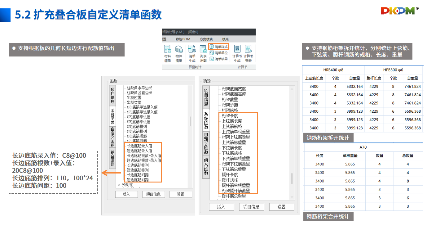Choose 下弦筋总重量 in the function tree
427x239 pixels.
pyautogui.click(x=234, y=169)
